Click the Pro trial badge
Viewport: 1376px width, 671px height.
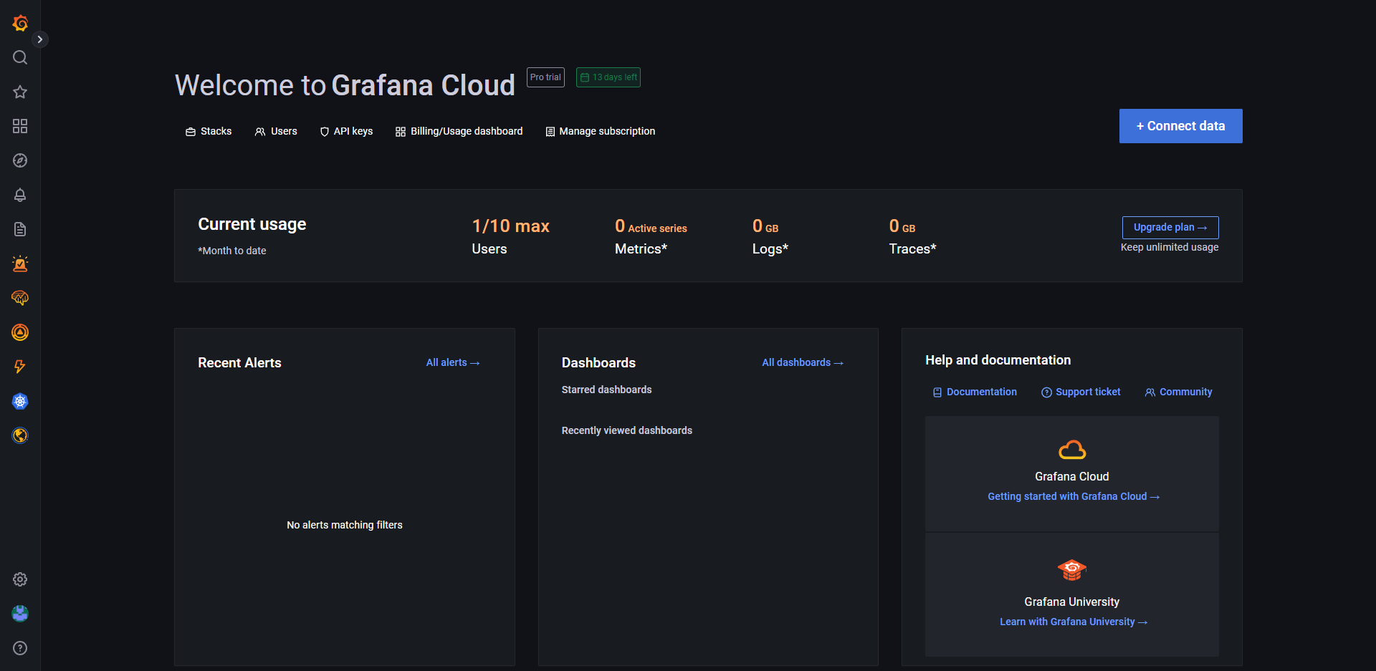click(x=545, y=77)
